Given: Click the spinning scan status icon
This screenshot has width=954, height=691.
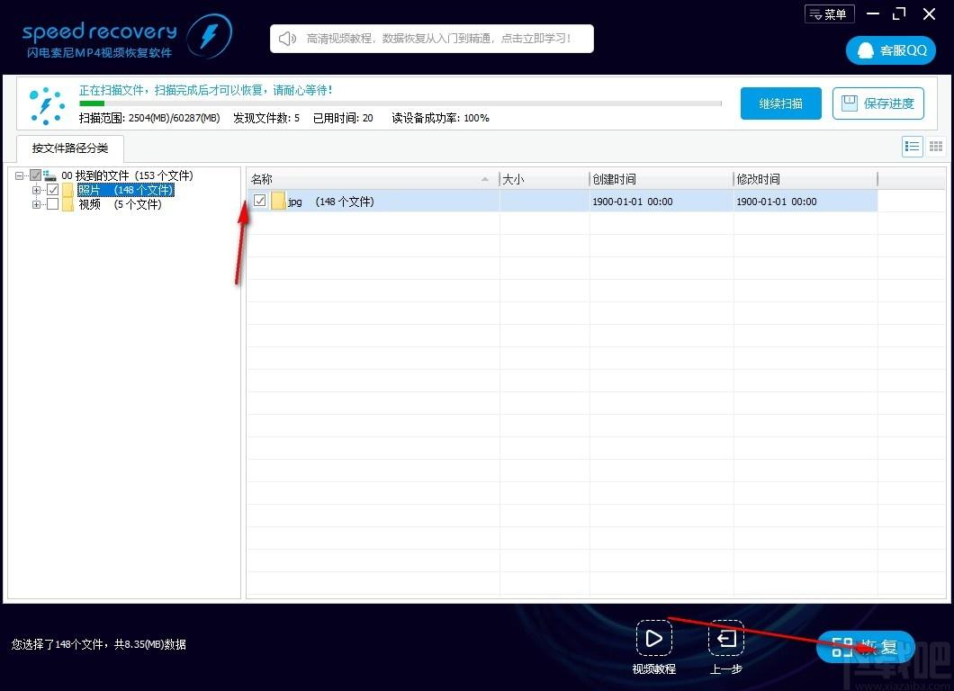Looking at the screenshot, I should (46, 105).
